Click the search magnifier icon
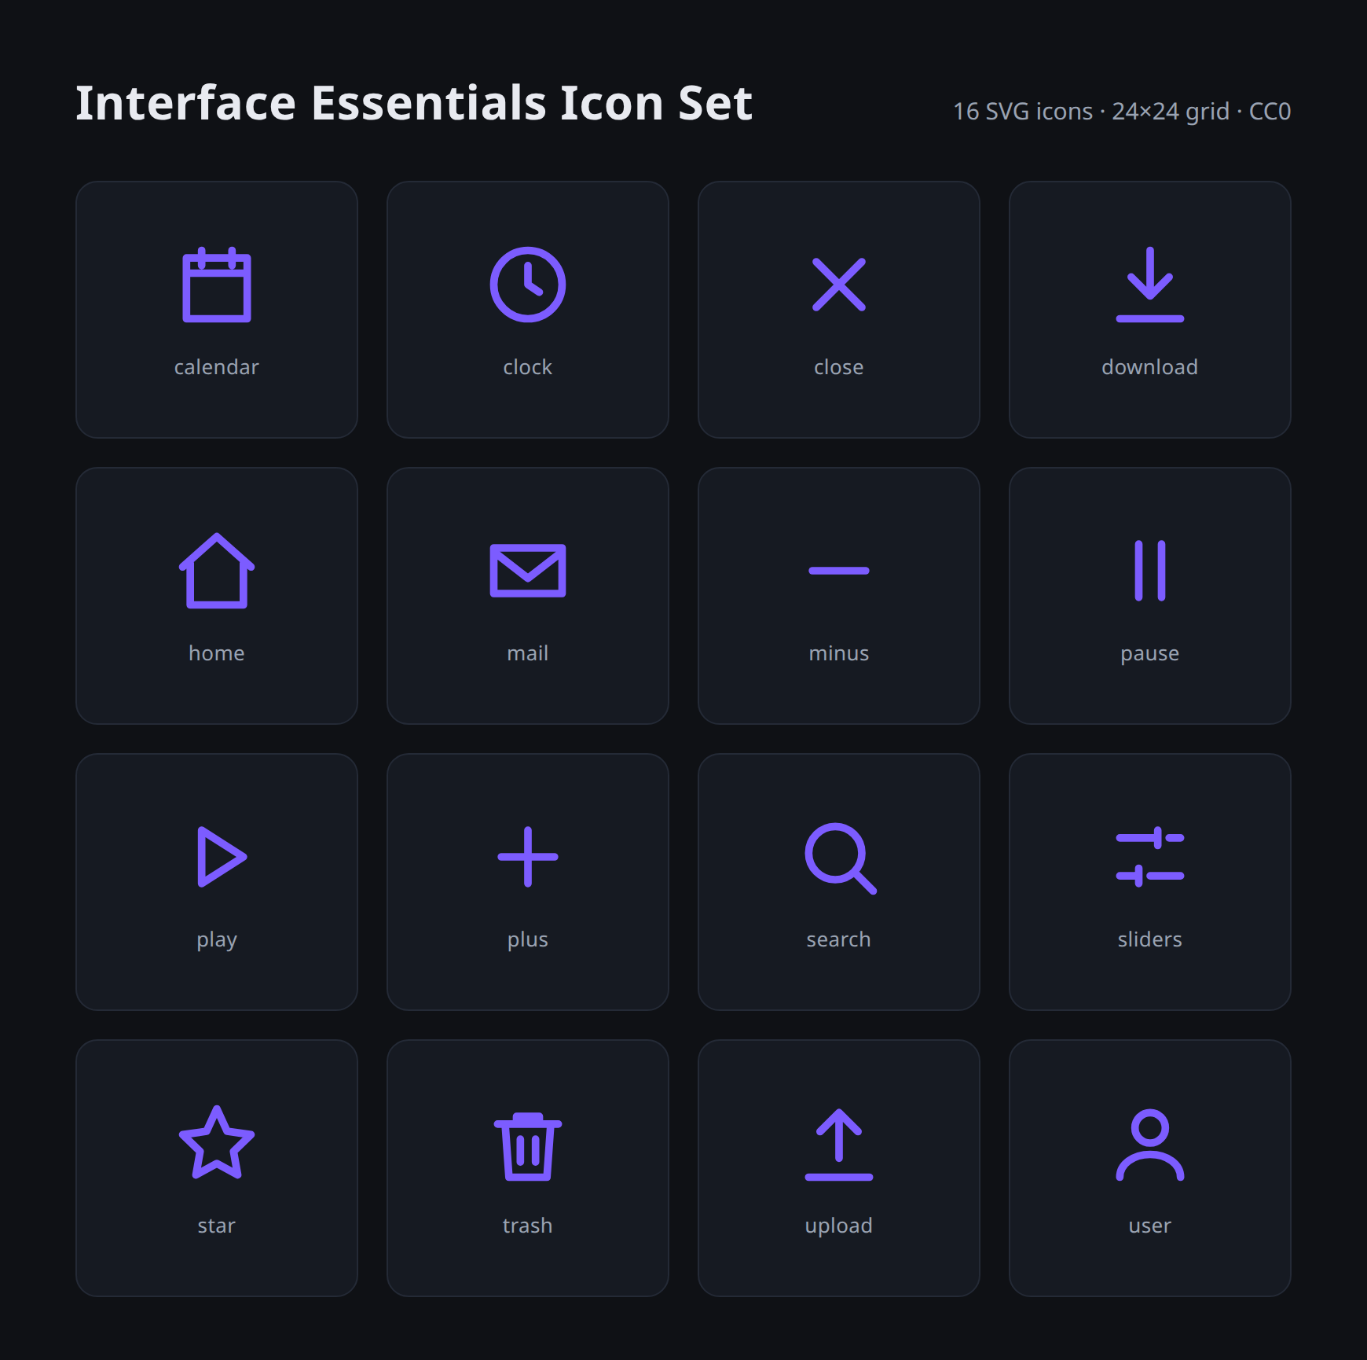Viewport: 1367px width, 1360px height. point(841,858)
